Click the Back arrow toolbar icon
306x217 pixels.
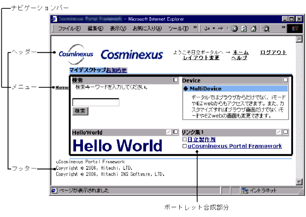[x=206, y=29]
